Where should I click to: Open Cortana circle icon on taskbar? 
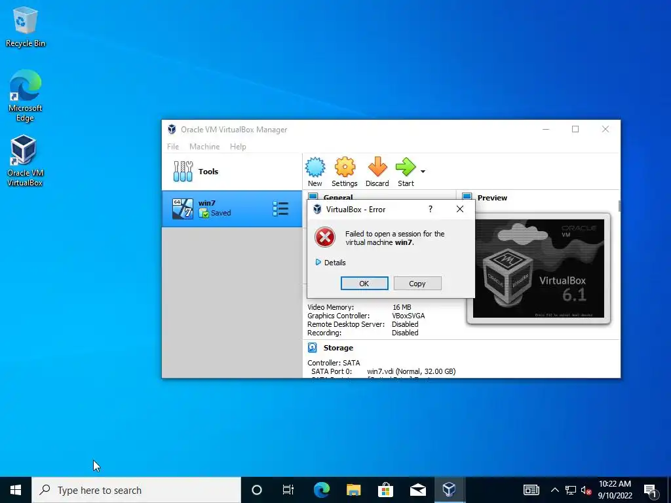click(256, 490)
